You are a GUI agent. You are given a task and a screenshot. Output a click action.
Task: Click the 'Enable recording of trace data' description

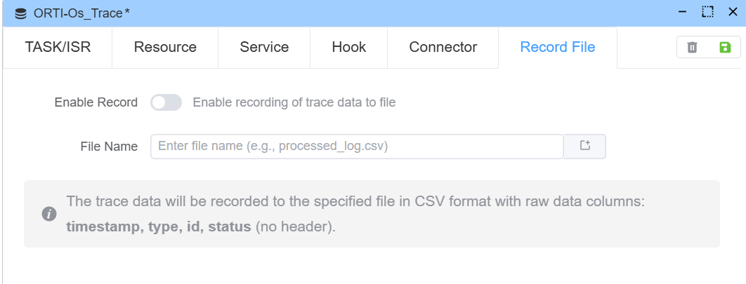coord(294,102)
